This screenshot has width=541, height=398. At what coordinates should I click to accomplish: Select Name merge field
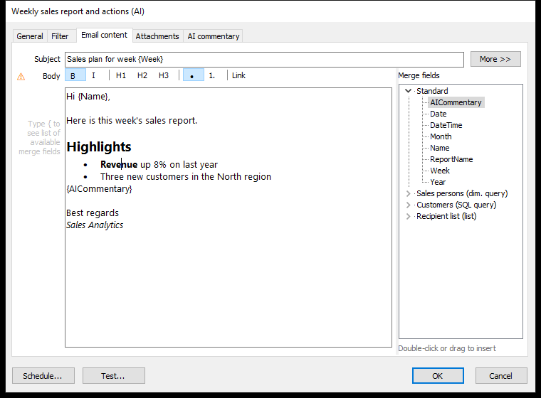440,148
